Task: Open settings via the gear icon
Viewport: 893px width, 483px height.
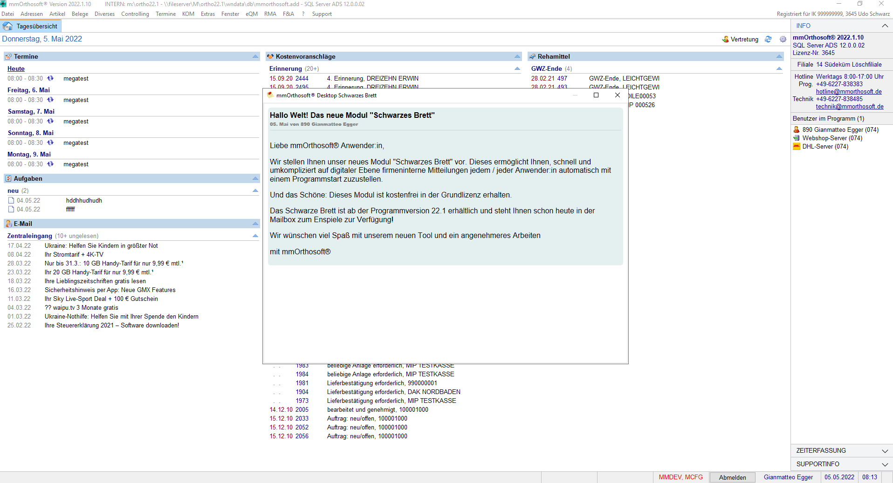Action: [x=783, y=39]
